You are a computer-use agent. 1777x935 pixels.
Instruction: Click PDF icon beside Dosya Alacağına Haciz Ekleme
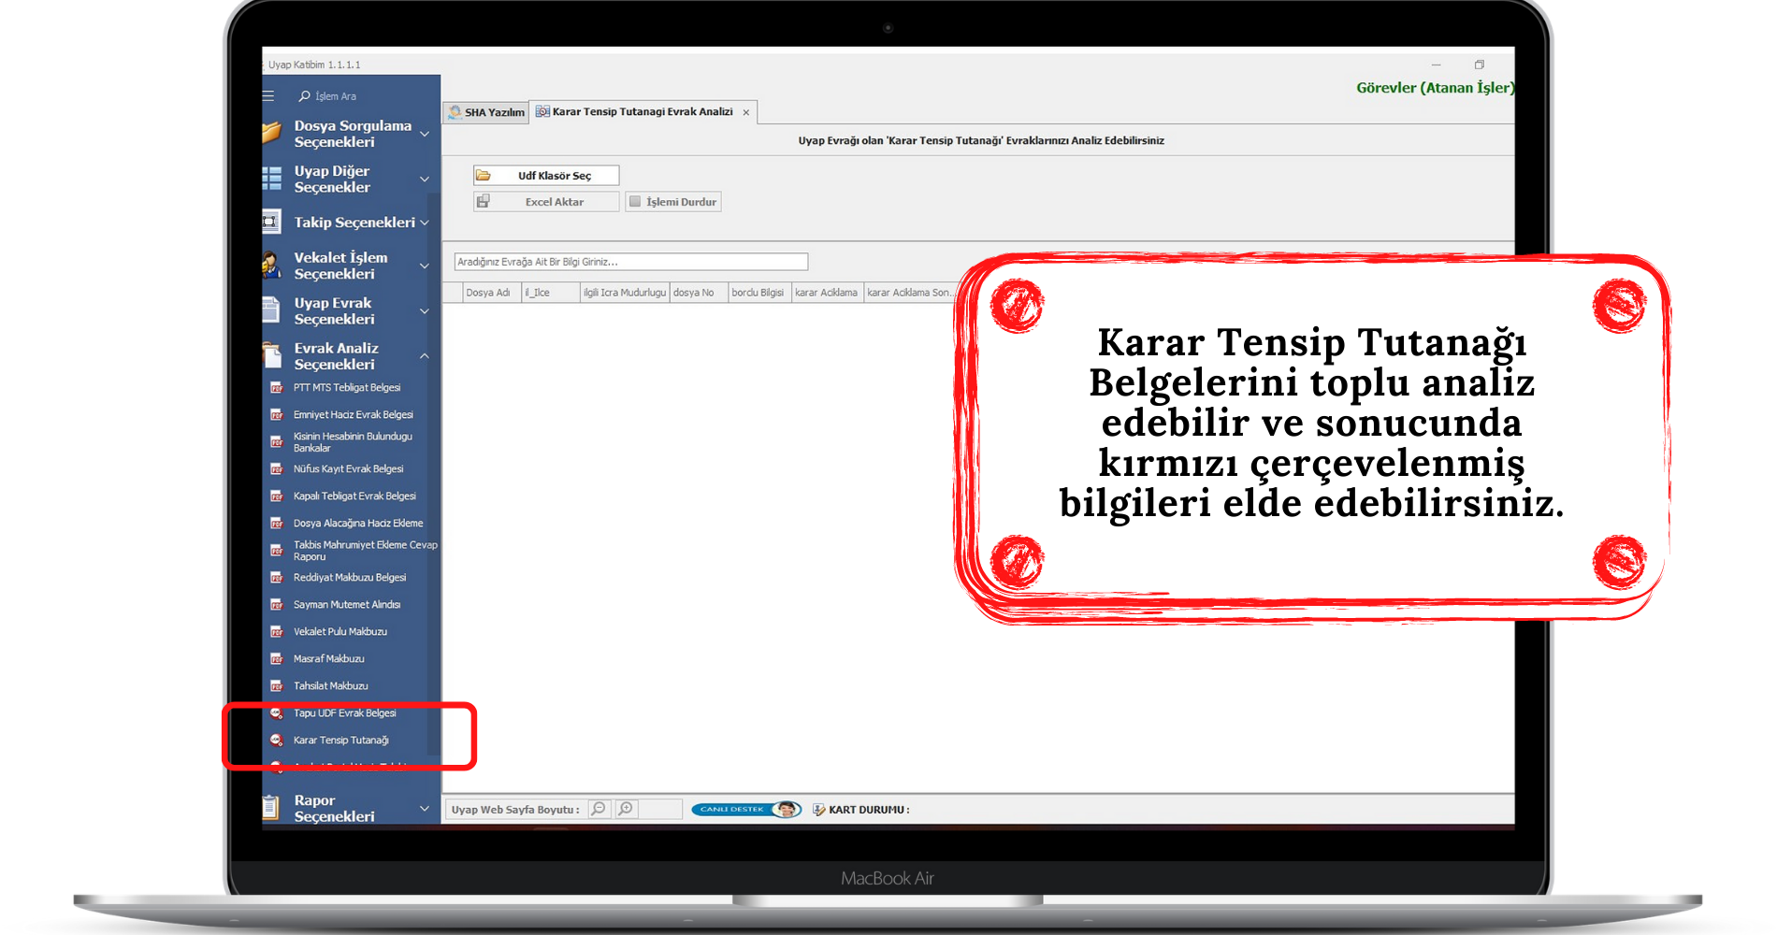pyautogui.click(x=276, y=523)
